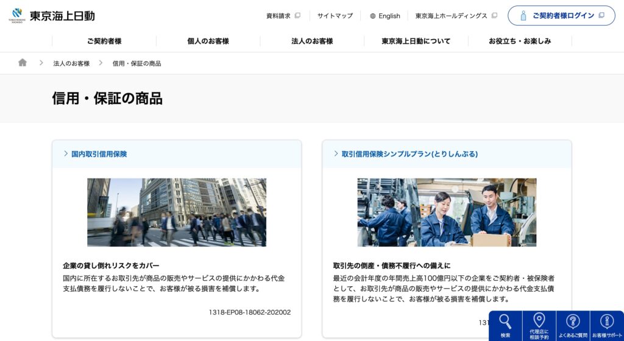Click the page title 信用・保証の商品
The image size is (624, 341).
click(107, 98)
